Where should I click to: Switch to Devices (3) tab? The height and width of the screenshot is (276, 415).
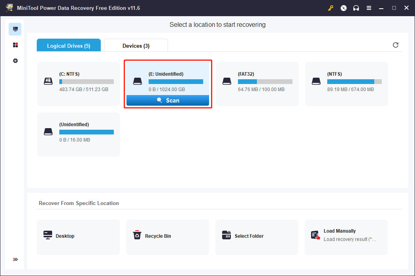[x=136, y=45]
